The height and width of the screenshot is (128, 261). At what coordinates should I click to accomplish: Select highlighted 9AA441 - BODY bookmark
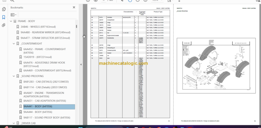(49, 106)
